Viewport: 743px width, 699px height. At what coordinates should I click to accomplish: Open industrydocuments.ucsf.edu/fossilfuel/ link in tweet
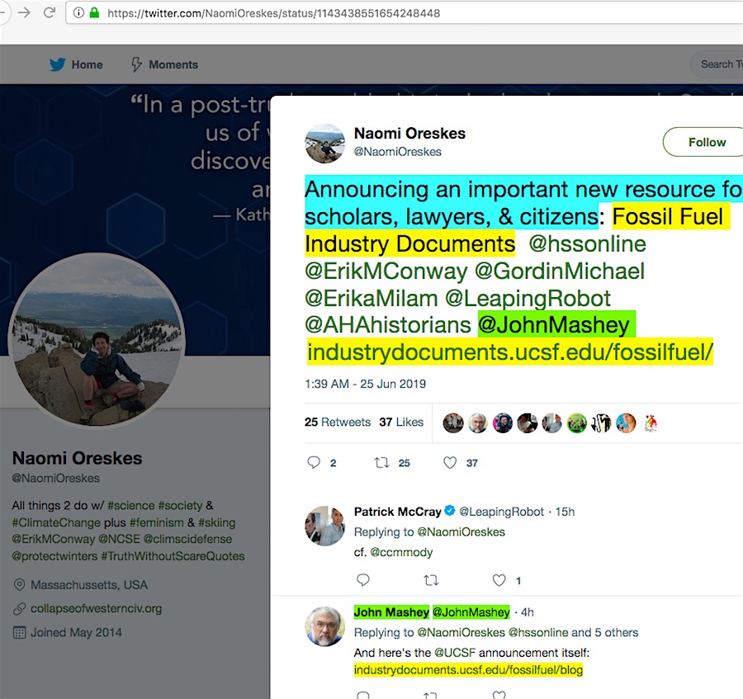click(x=509, y=353)
